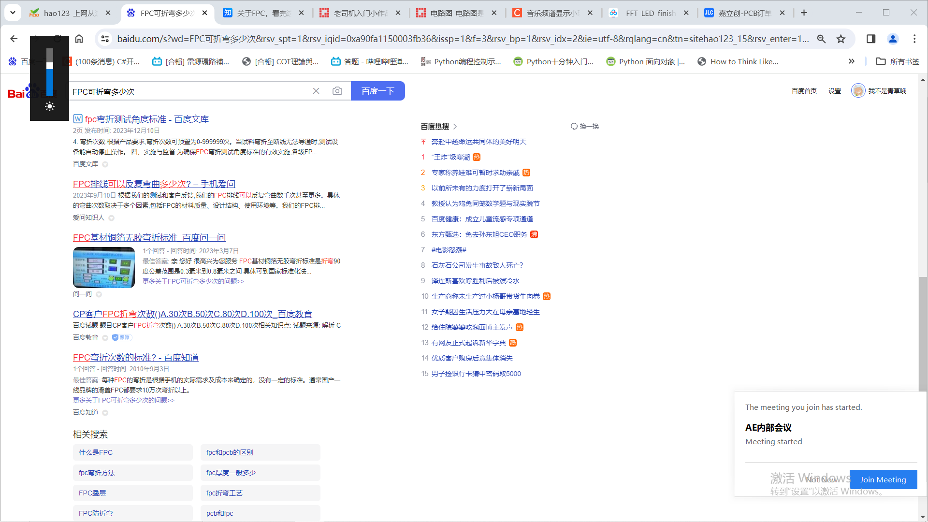Open hot search 男子捡银行卡猜中密码取5000
The width and height of the screenshot is (928, 522).
[x=476, y=374]
